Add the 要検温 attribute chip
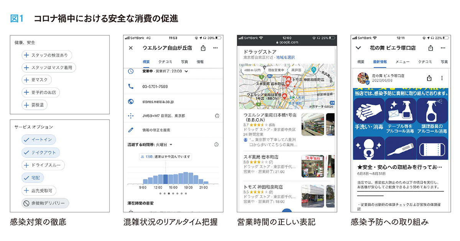Viewport: 460px width, 241px height. 34,105
